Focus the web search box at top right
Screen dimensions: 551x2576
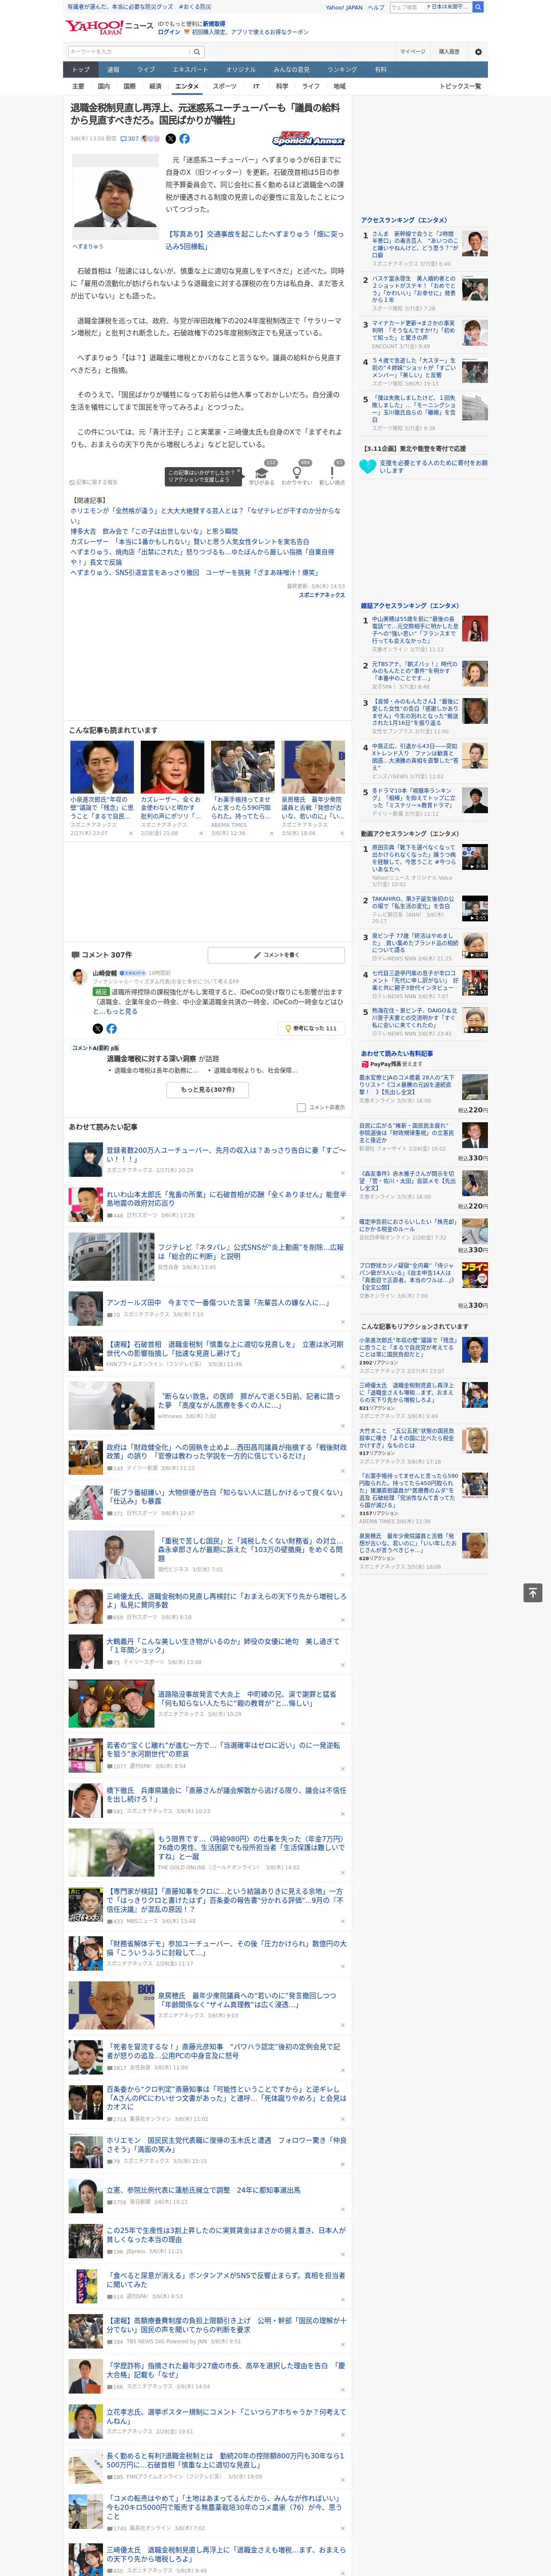coord(406,7)
